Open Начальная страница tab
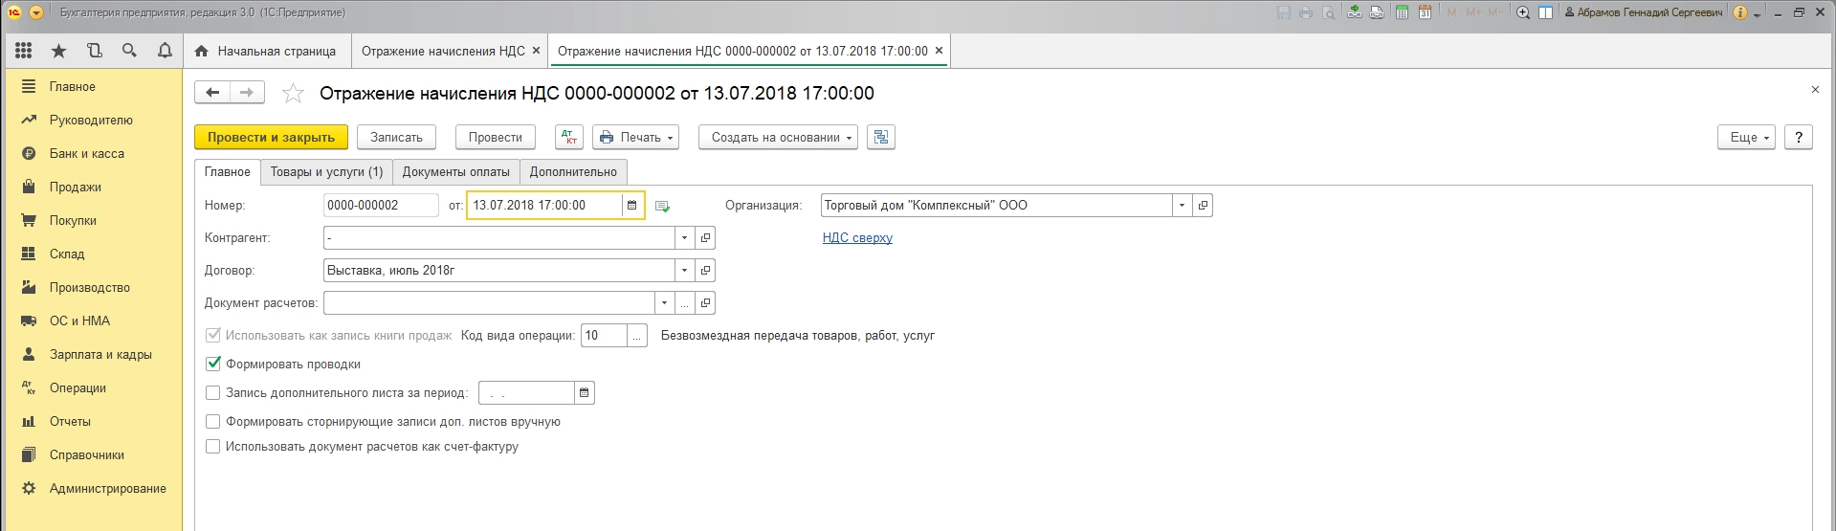 coord(266,51)
